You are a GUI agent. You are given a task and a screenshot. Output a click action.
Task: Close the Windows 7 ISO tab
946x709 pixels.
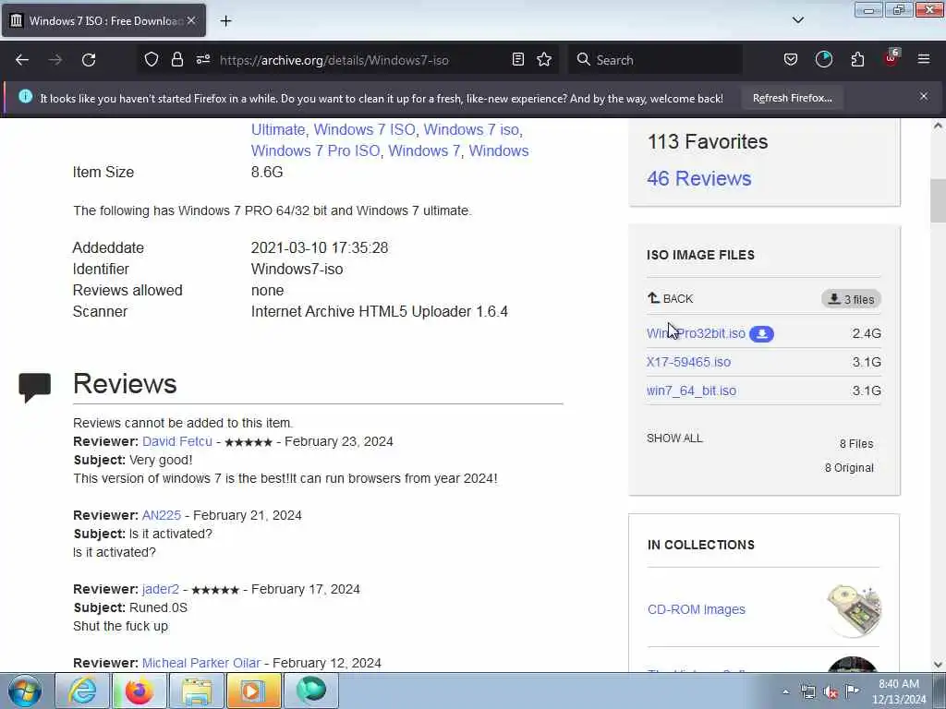click(191, 20)
